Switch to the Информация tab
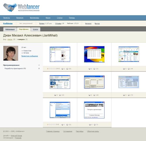This screenshot has height=141, width=146. (x=10, y=29)
